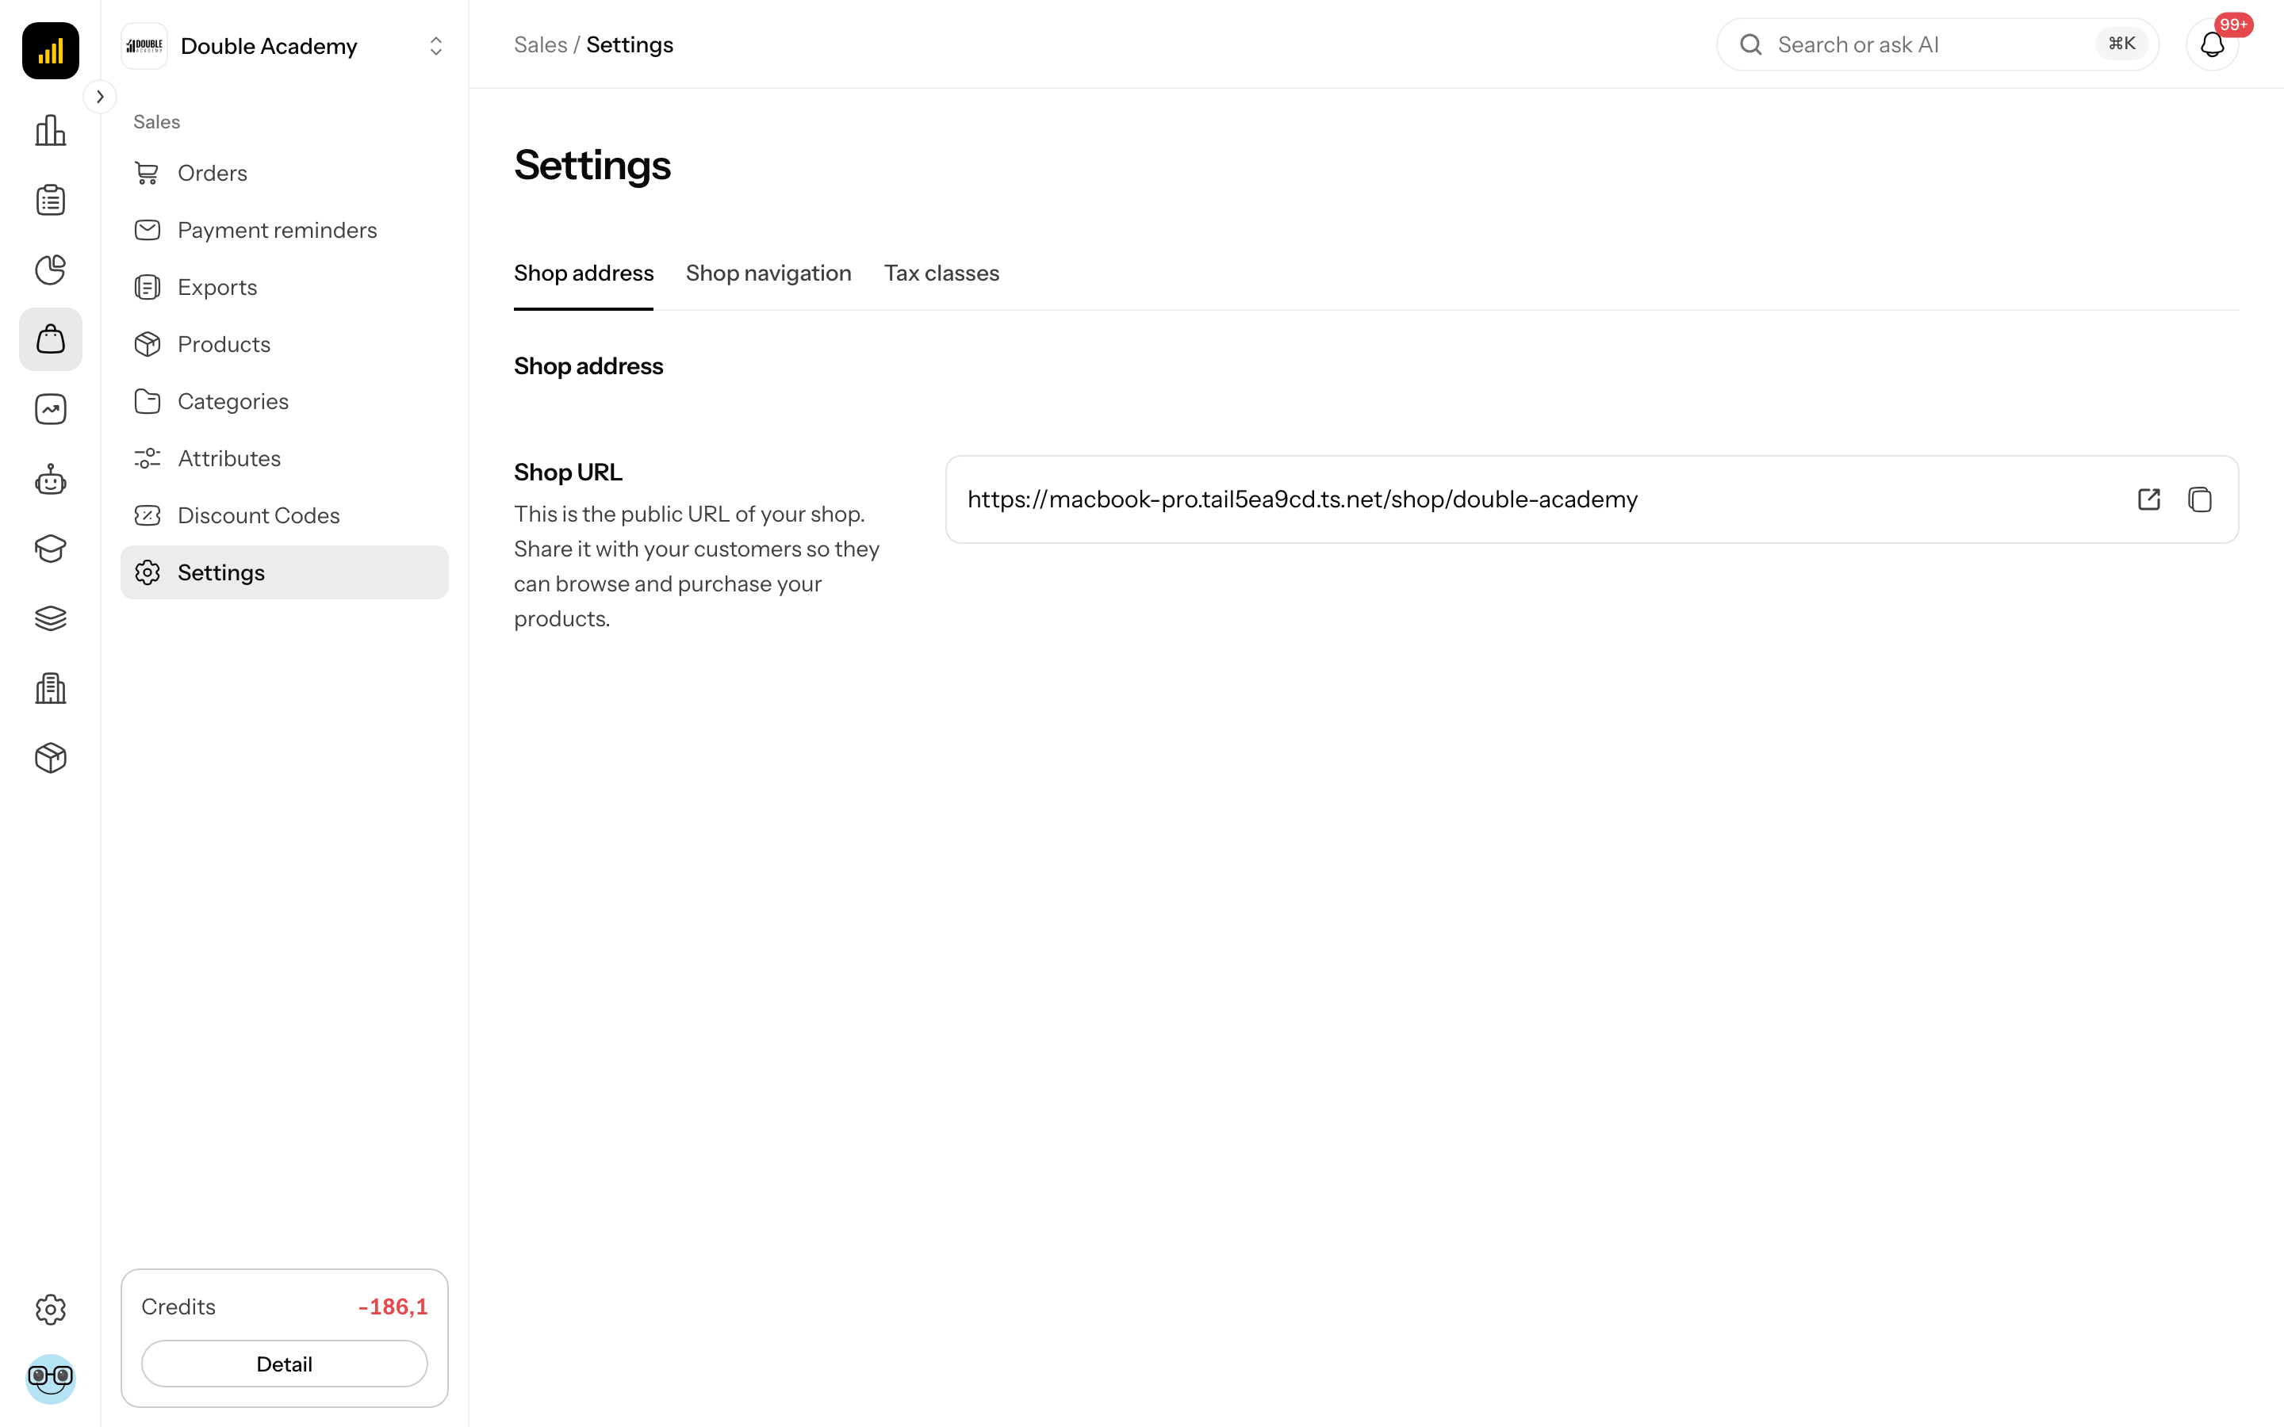Open Exports menu item

(x=284, y=287)
